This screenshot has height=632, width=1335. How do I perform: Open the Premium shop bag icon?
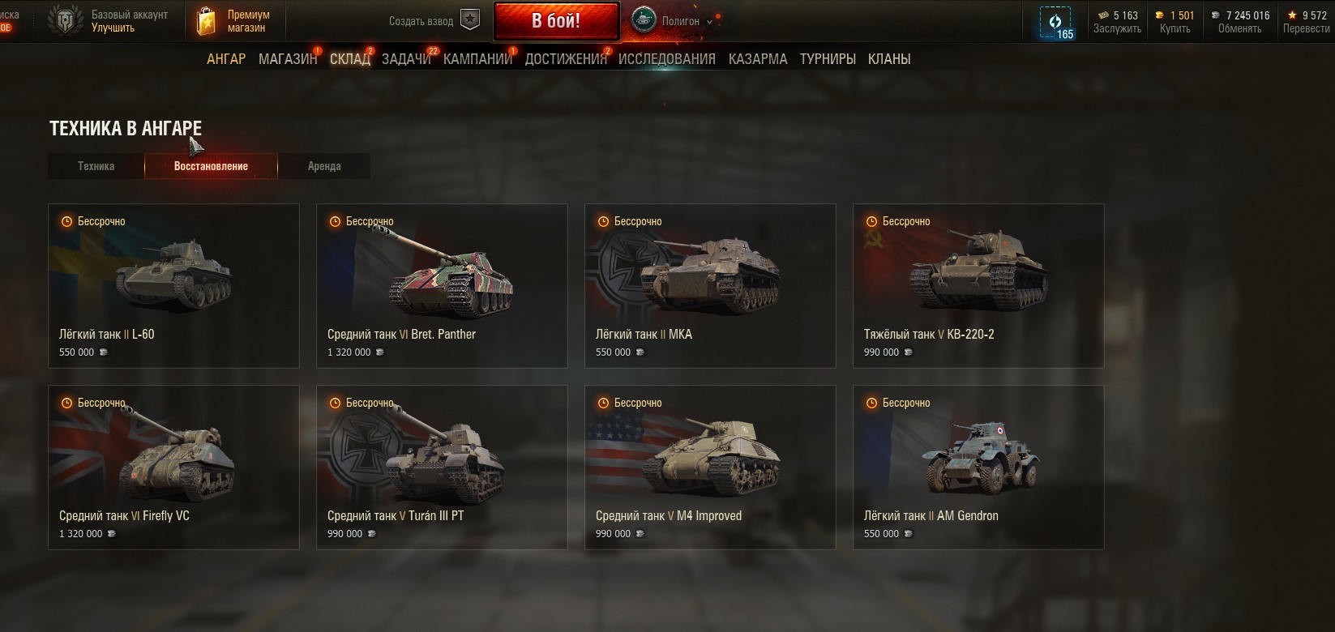[207, 21]
